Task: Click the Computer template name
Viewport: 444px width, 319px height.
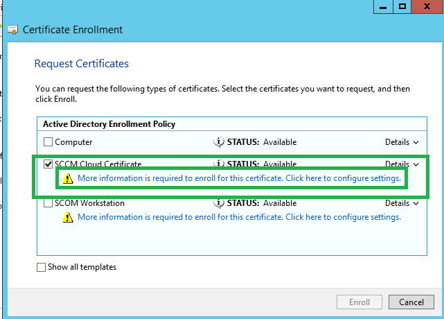Action: 73,142
